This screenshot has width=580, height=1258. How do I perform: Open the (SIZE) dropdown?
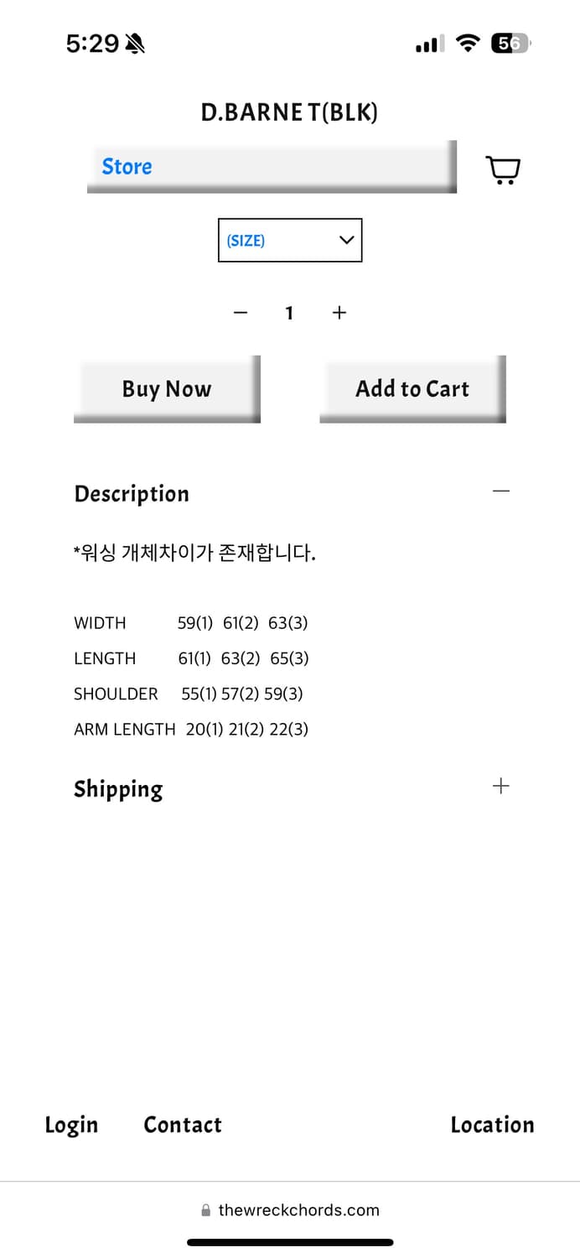(x=290, y=241)
